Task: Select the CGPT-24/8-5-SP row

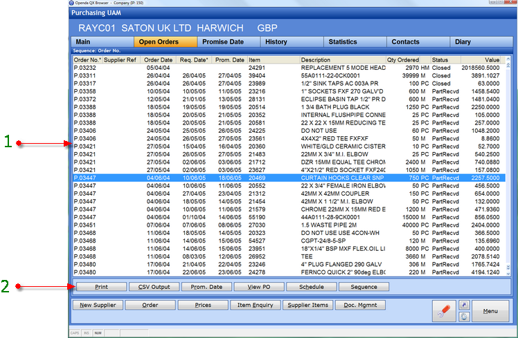Action: (x=289, y=241)
